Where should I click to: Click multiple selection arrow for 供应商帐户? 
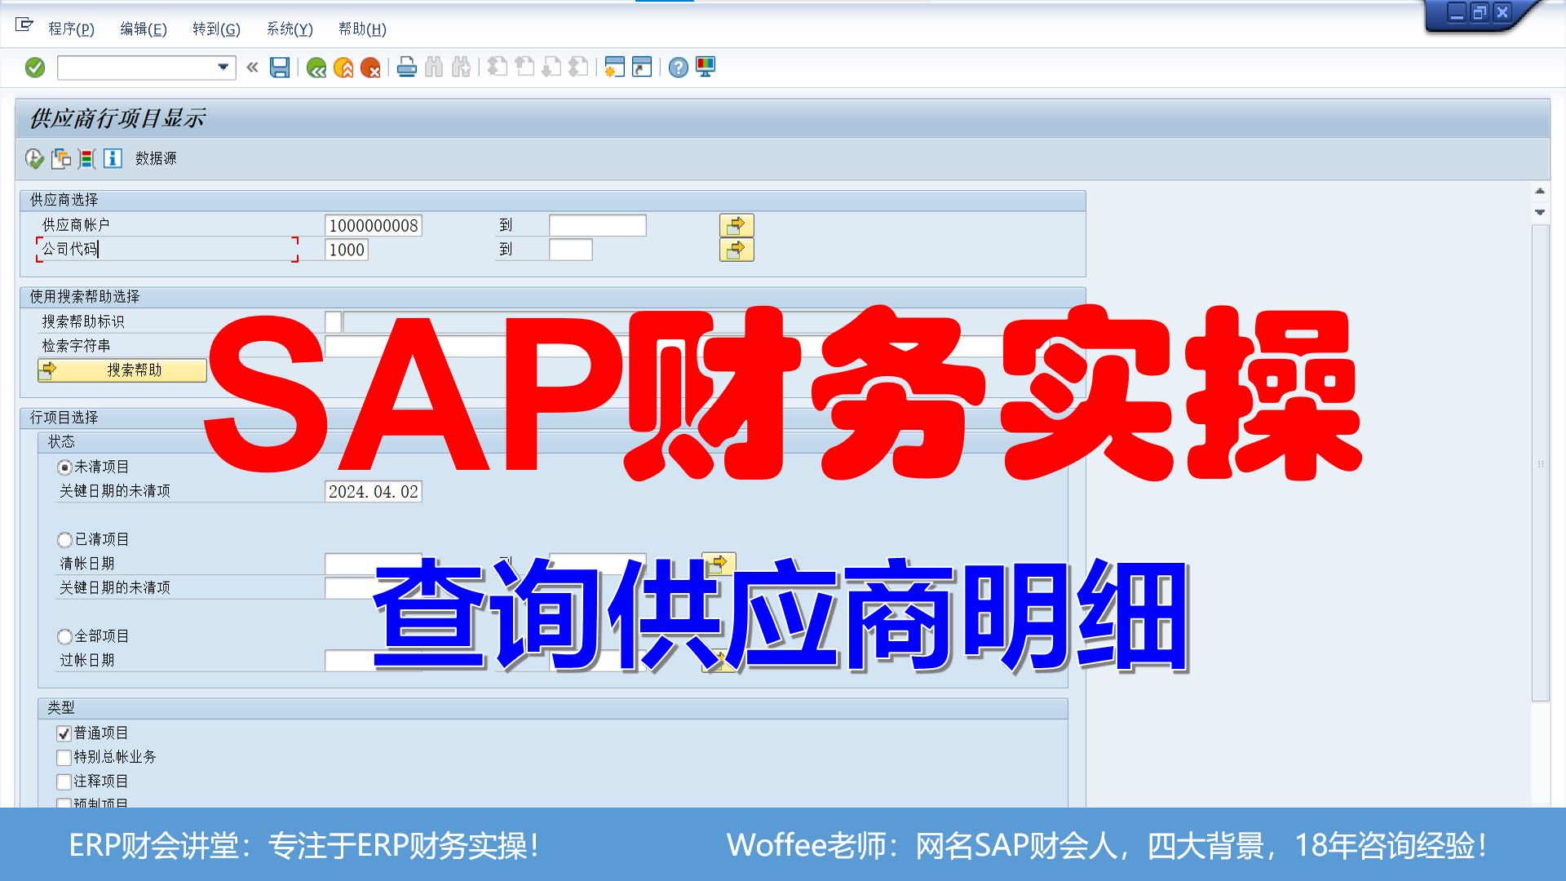(737, 225)
